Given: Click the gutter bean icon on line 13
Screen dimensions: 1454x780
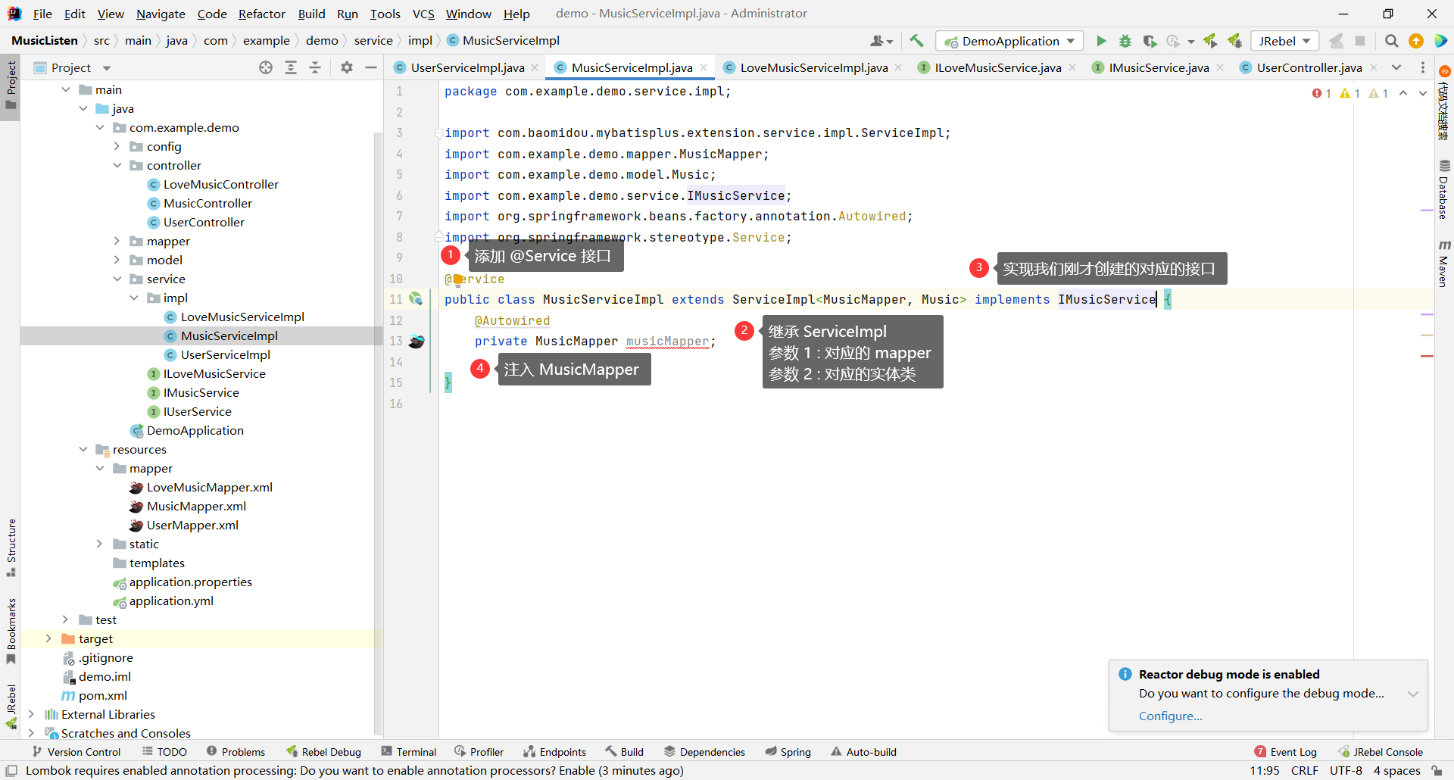Looking at the screenshot, I should [x=417, y=342].
